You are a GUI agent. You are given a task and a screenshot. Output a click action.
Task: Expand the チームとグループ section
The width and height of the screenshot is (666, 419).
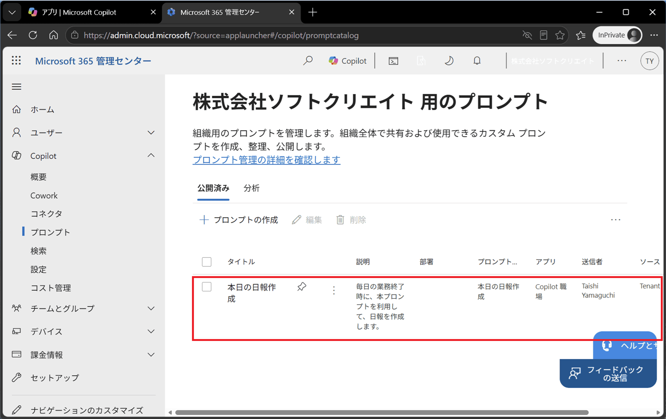[151, 308]
